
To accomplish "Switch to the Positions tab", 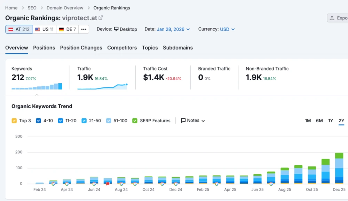I will tap(44, 48).
